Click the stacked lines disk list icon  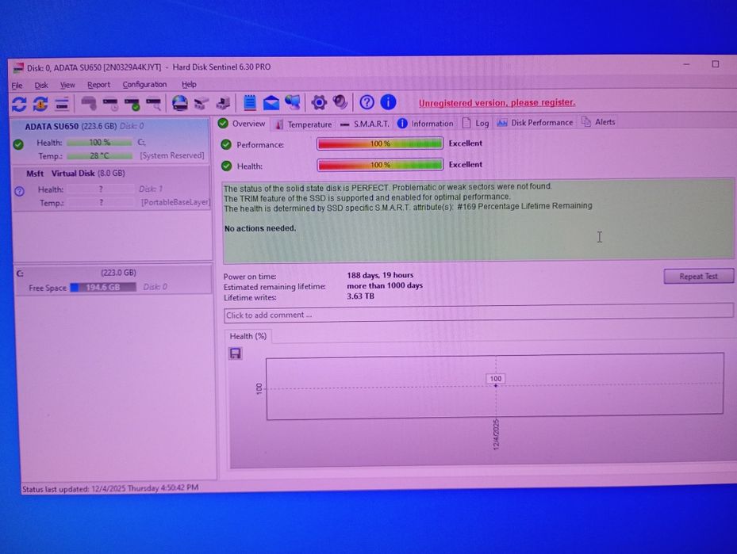click(62, 104)
